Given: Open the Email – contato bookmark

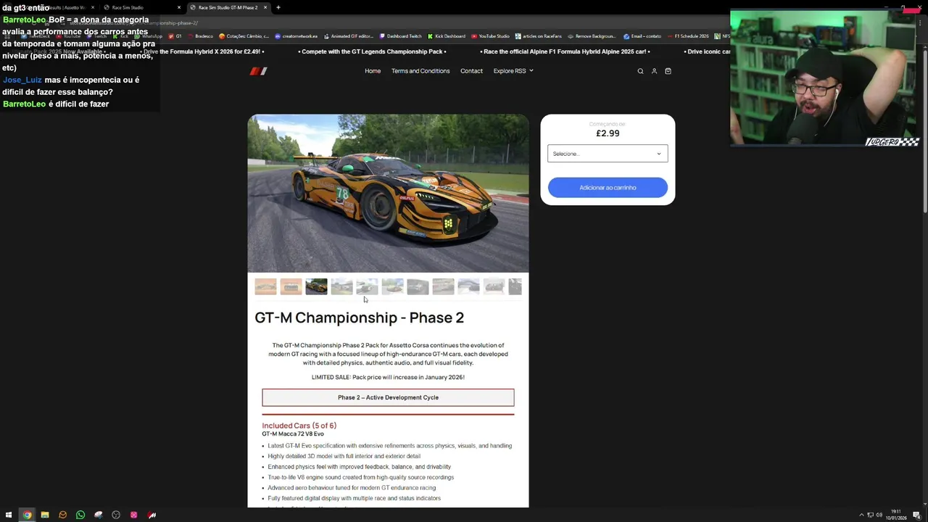Looking at the screenshot, I should (x=642, y=36).
